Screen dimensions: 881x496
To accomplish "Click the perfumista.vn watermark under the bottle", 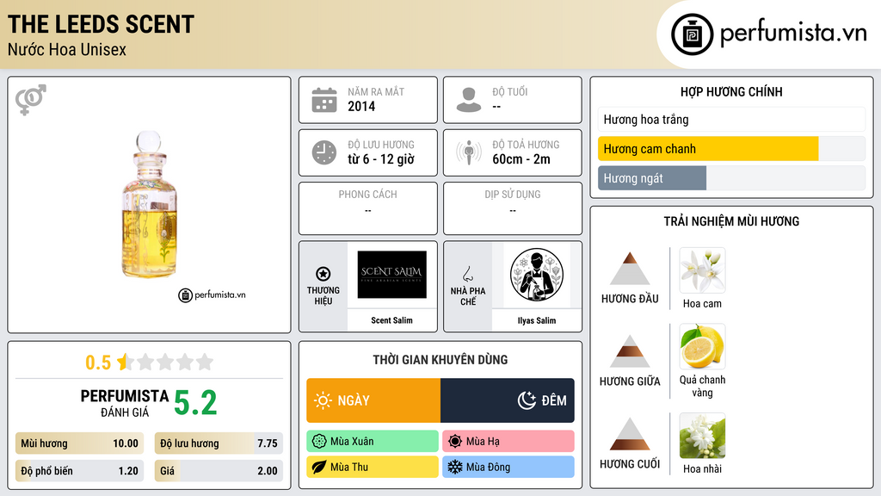I will click(x=212, y=294).
